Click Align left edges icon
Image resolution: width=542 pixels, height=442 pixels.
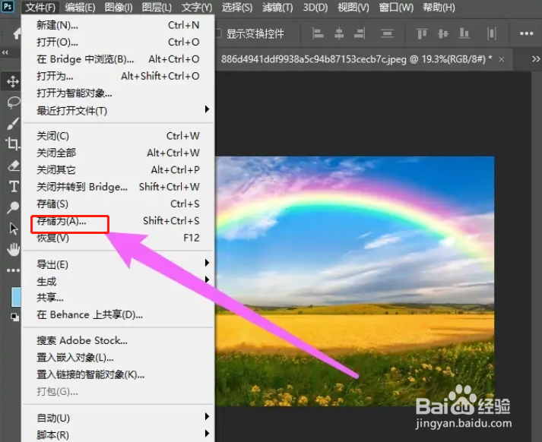coord(318,33)
